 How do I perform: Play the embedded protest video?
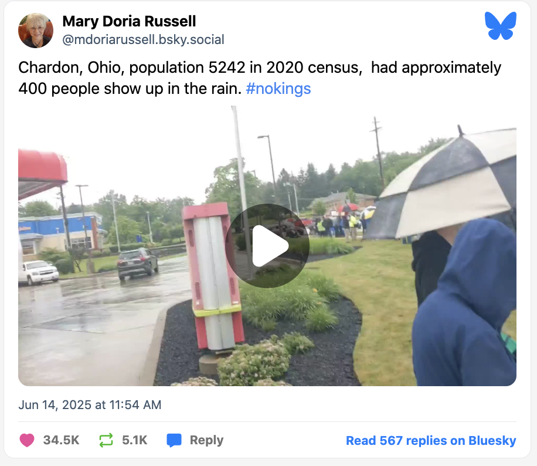267,245
